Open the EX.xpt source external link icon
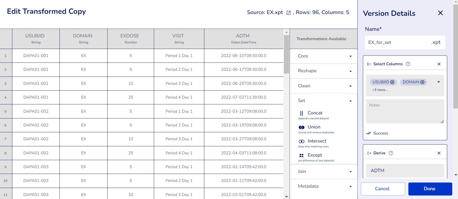 (x=289, y=13)
